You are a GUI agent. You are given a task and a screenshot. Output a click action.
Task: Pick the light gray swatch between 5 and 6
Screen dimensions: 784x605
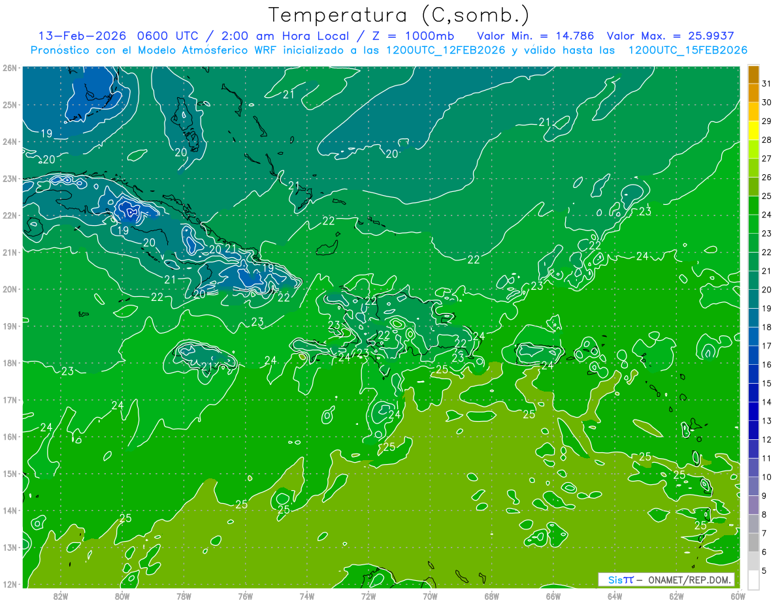coord(753,561)
